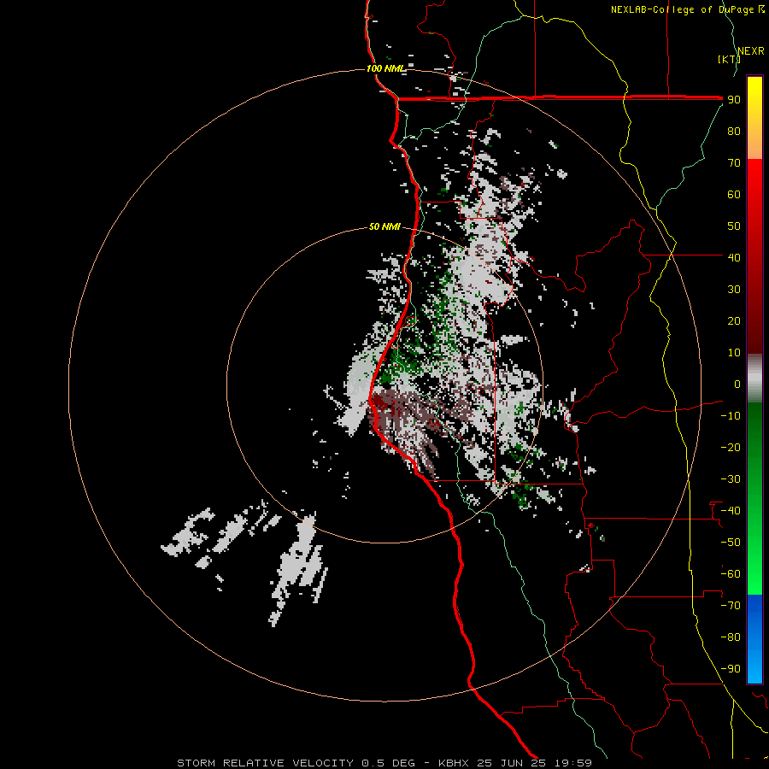Click the 60 value on the velocity scale

[x=734, y=195]
